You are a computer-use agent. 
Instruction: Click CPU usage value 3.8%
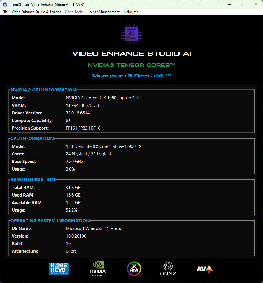coord(70,169)
